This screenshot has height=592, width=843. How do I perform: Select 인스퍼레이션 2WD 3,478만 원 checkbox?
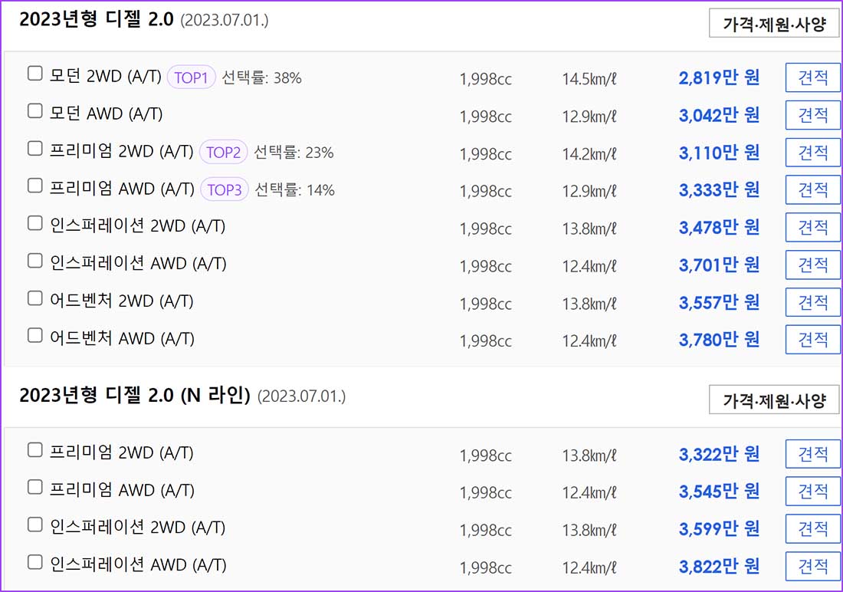(35, 223)
